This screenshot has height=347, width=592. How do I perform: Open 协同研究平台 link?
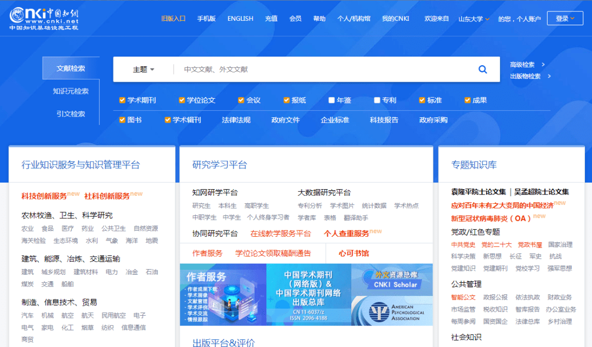point(215,234)
